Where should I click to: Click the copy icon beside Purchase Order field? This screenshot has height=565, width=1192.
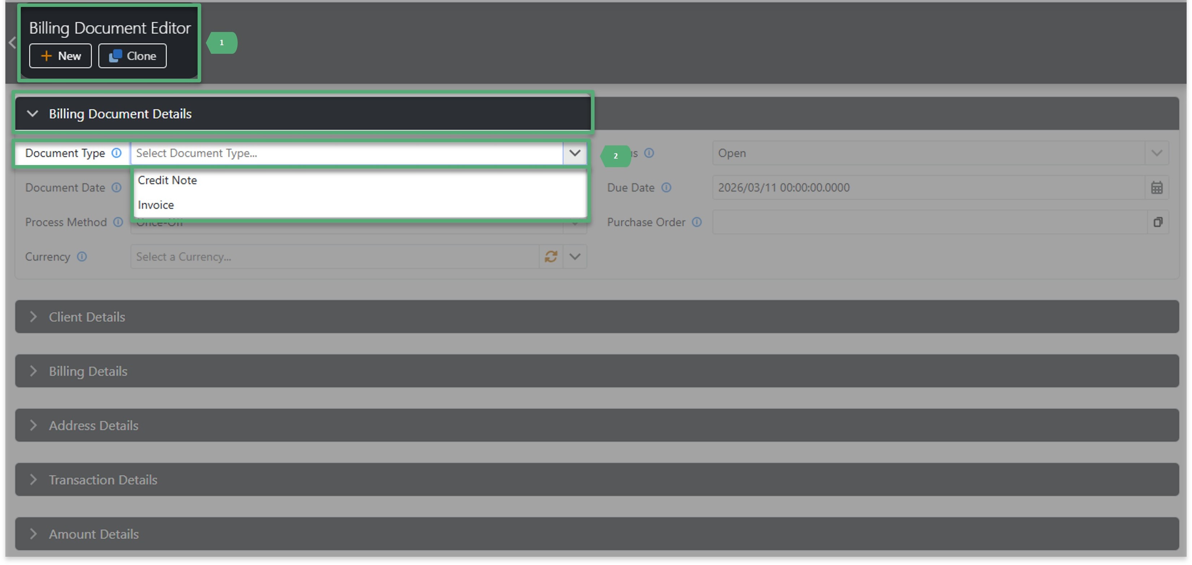click(x=1158, y=222)
